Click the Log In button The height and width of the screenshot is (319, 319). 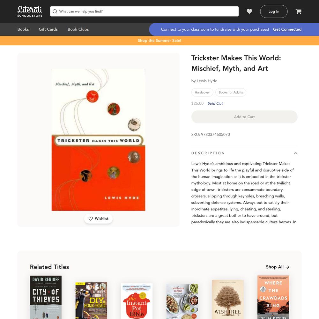(274, 11)
